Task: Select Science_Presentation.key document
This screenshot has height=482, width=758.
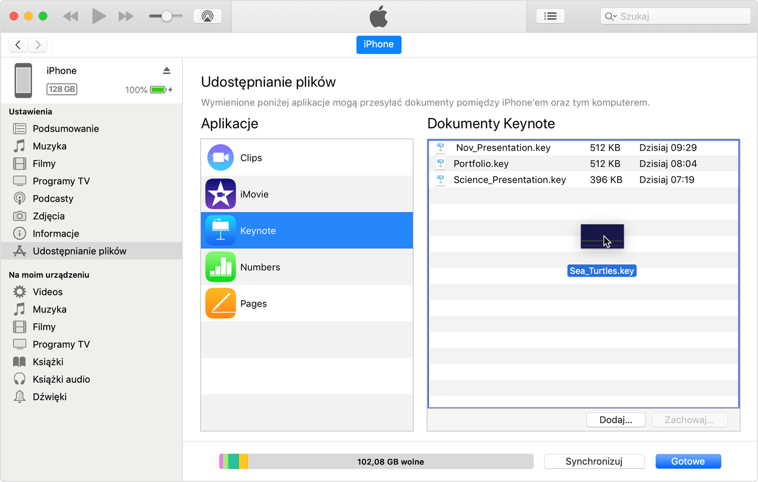Action: tap(584, 180)
